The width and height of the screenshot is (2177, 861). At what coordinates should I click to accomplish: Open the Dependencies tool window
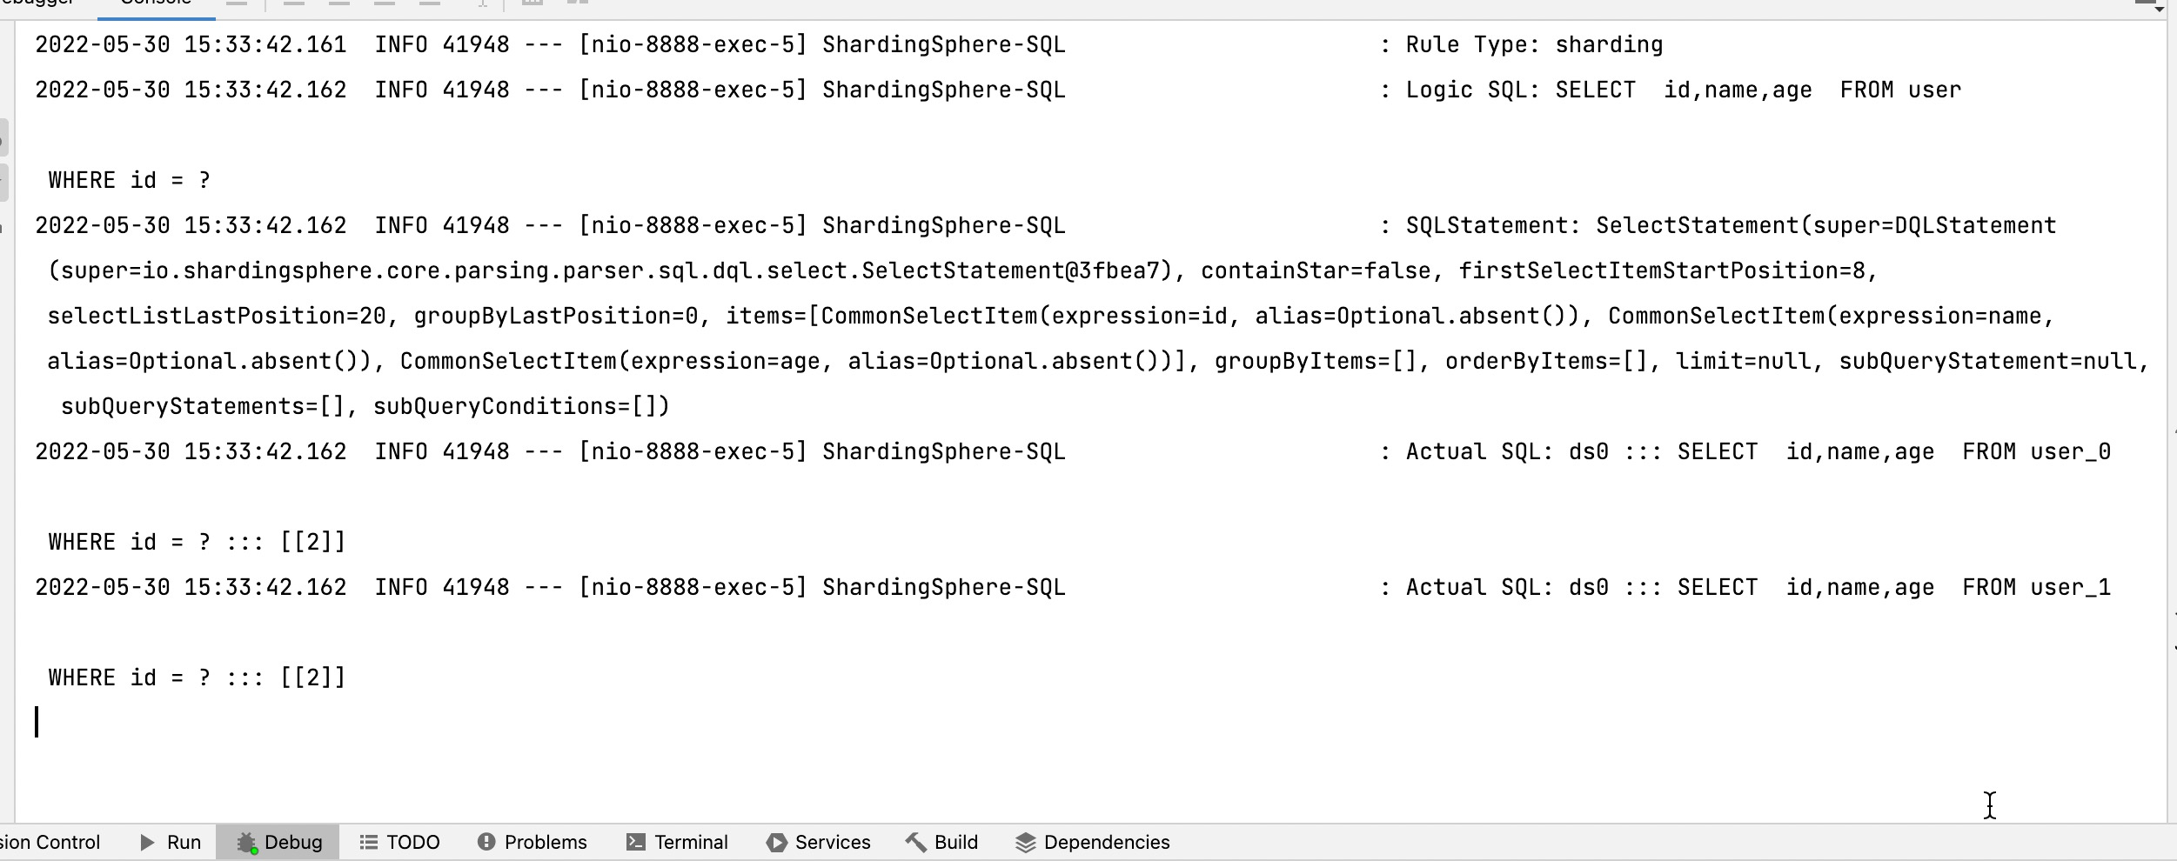(1092, 842)
